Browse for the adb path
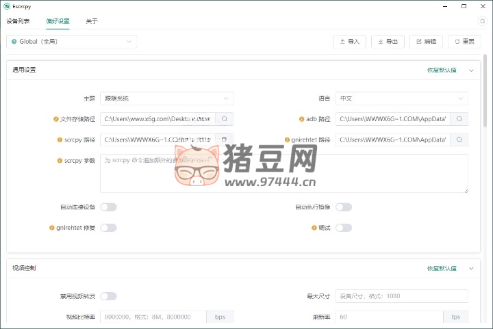 [459, 119]
